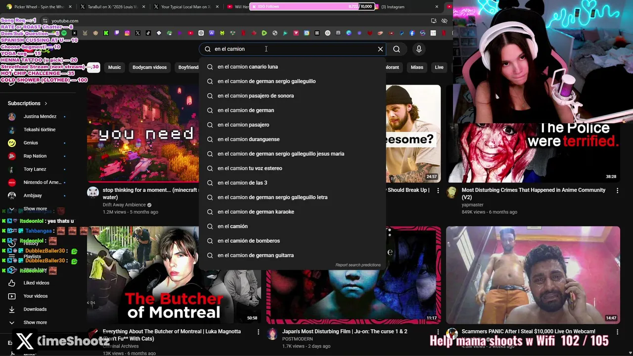Select the Music filter chip
The width and height of the screenshot is (633, 356).
114,67
